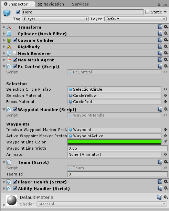Viewport: 169px width, 211px height.
Task: Disable the Waypoint Handler script
Action: click(x=15, y=109)
